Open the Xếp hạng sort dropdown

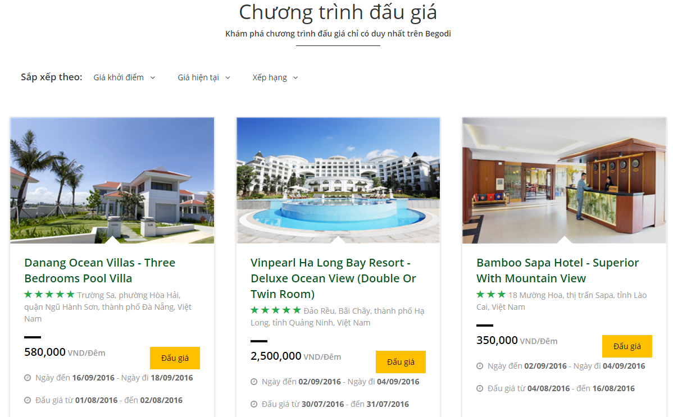tap(275, 77)
